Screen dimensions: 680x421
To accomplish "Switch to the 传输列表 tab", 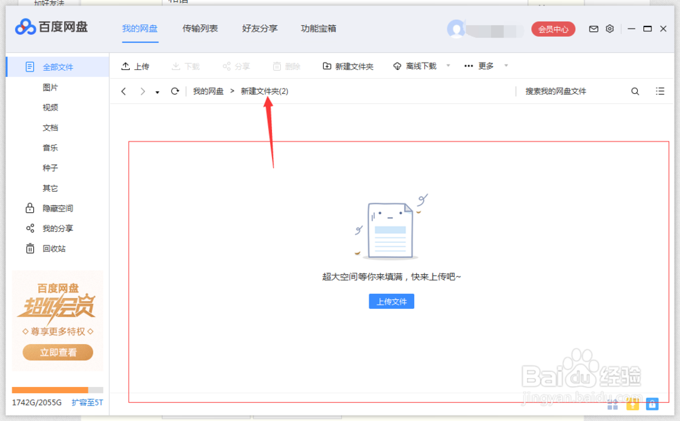I will (x=200, y=29).
